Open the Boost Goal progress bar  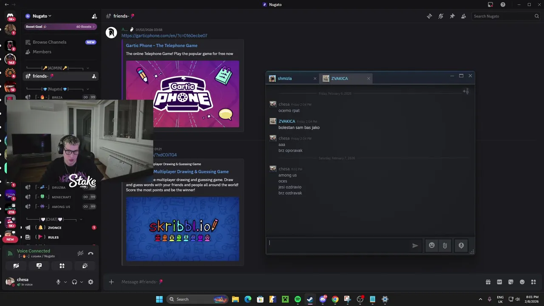[x=61, y=27]
